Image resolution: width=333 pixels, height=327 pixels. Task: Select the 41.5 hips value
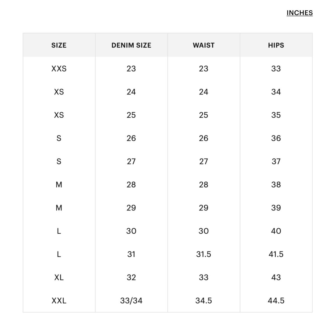click(276, 254)
